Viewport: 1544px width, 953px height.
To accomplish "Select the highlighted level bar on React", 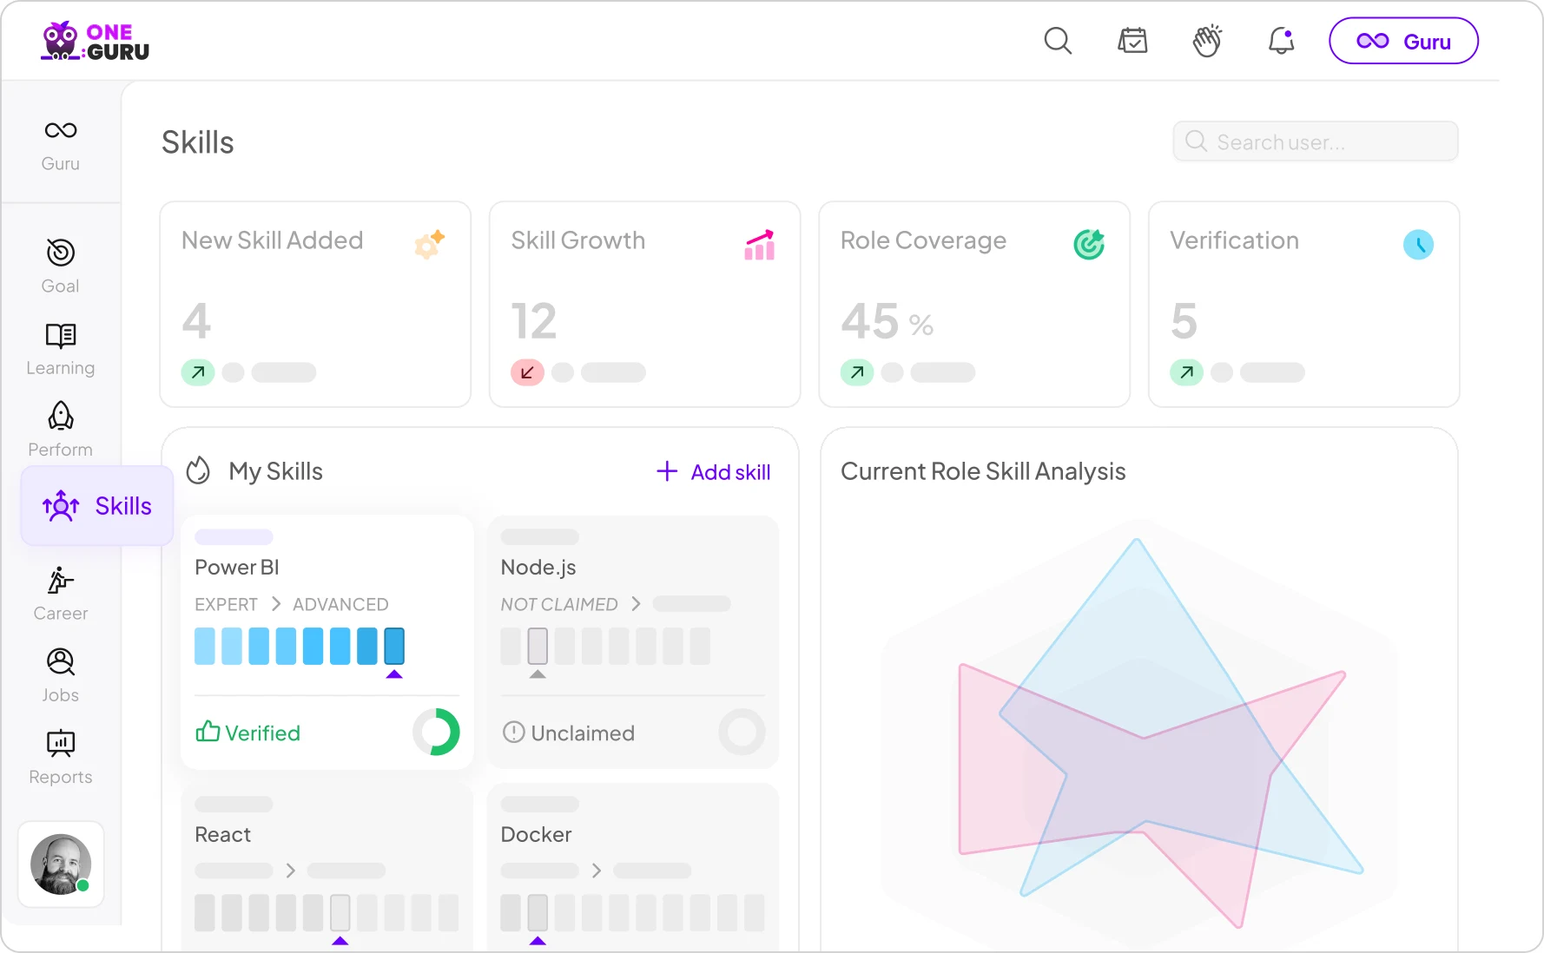I will [340, 912].
